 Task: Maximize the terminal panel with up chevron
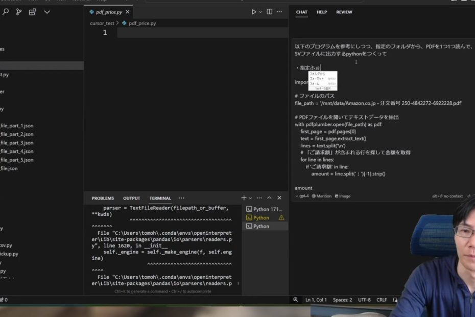coord(269,198)
